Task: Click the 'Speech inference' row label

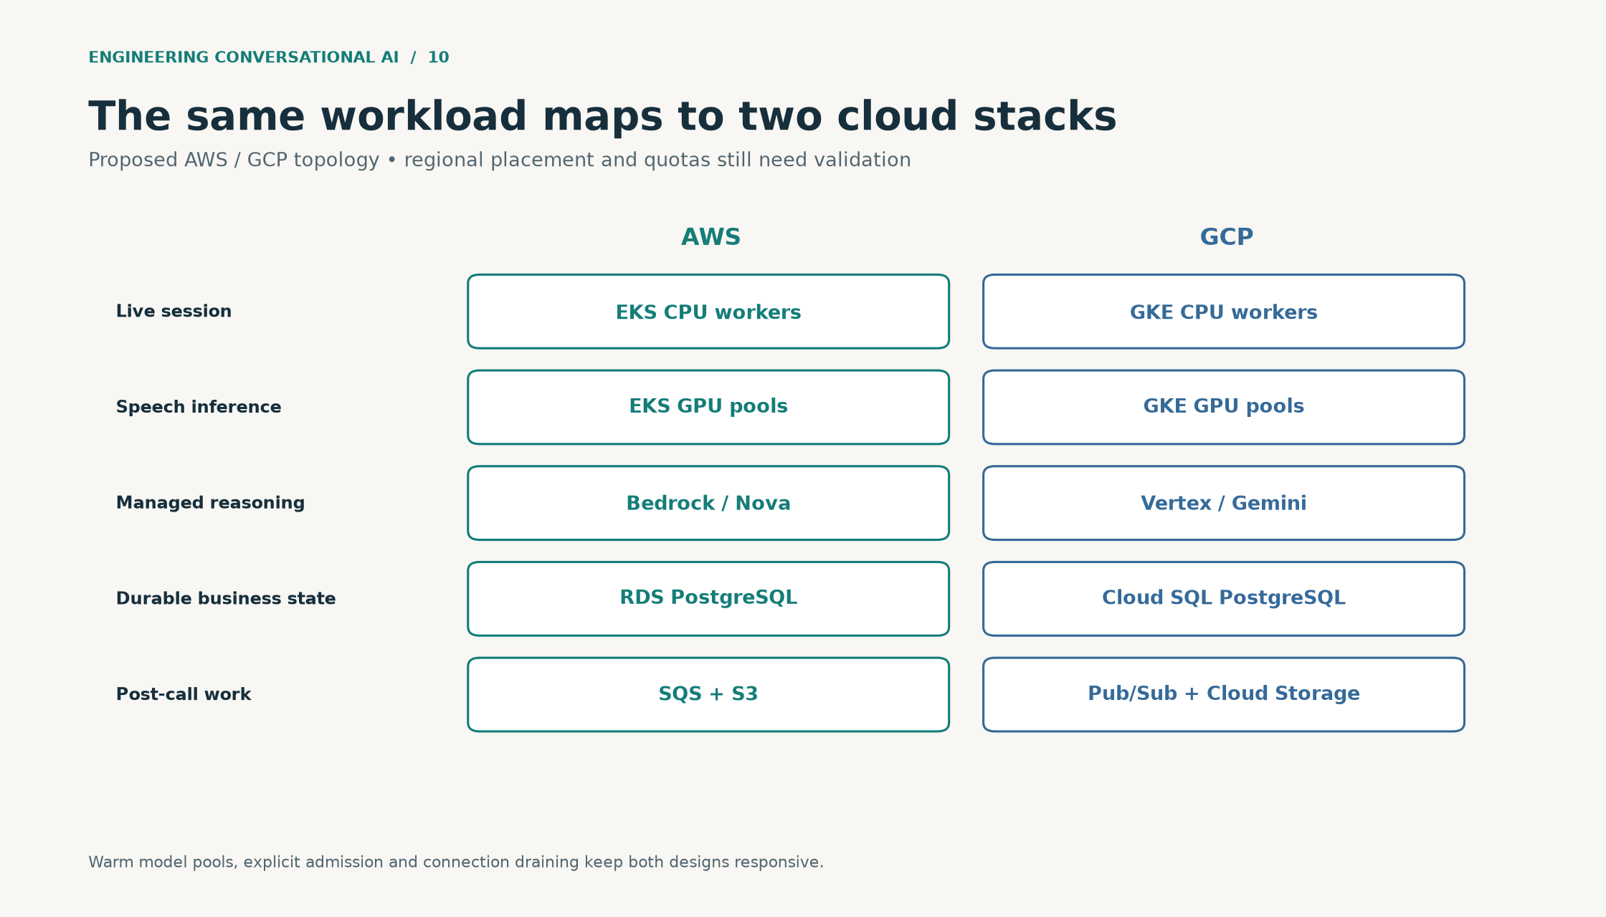Action: (199, 408)
